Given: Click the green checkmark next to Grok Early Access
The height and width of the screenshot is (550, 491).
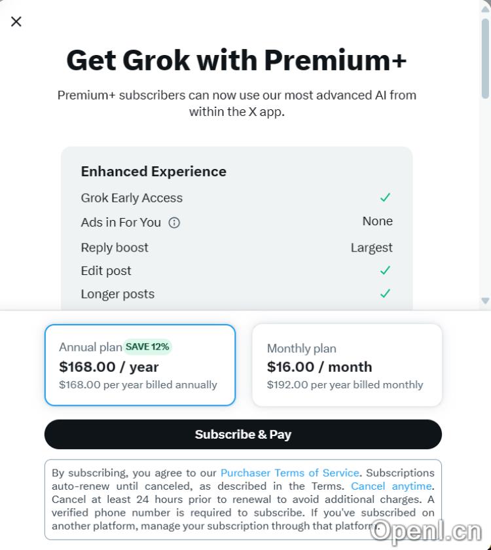Looking at the screenshot, I should coord(385,197).
